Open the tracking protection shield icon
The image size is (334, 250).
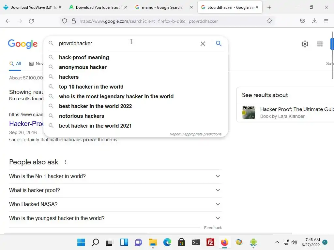(x=65, y=21)
